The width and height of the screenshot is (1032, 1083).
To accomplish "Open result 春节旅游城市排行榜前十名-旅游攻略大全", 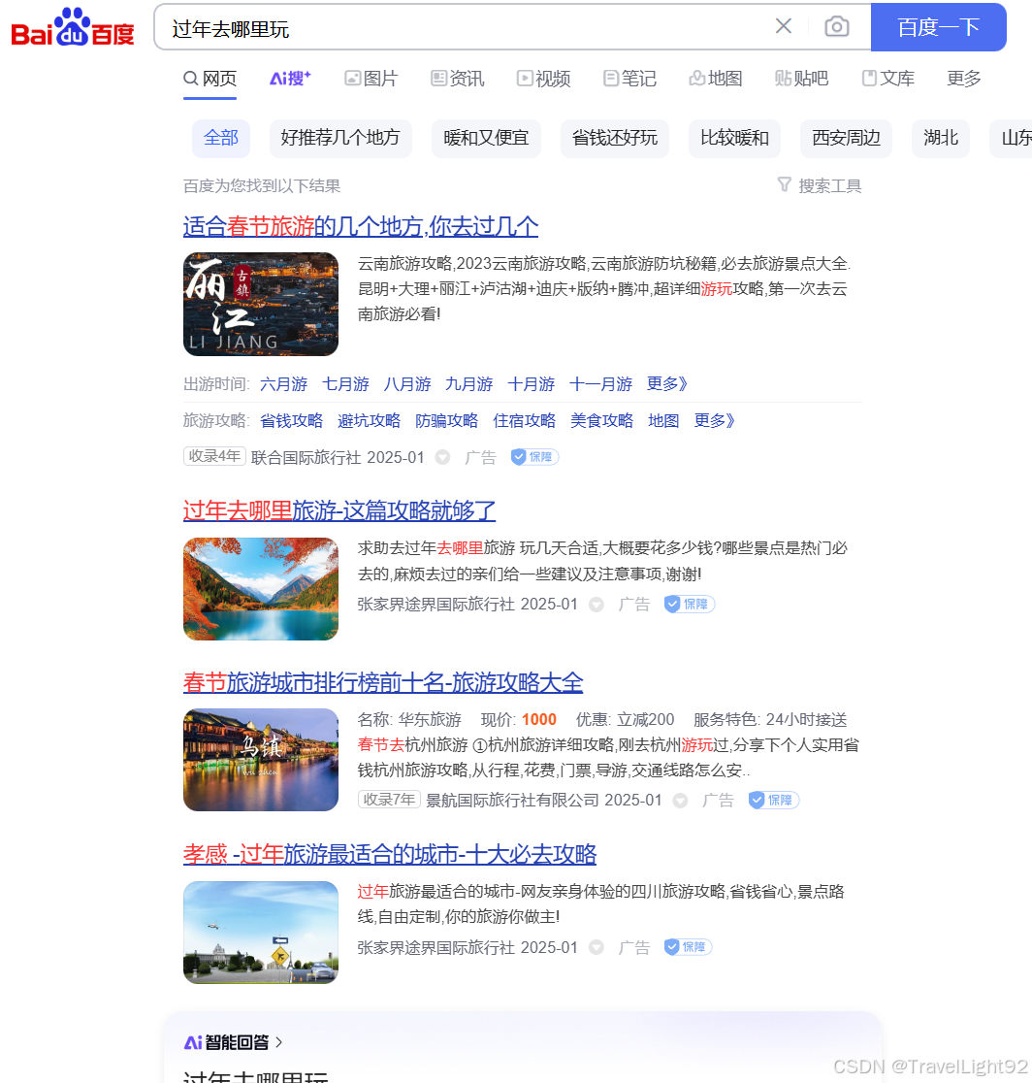I will coord(383,682).
